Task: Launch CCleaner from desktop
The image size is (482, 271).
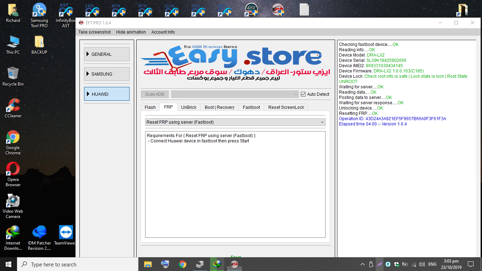Action: tap(13, 108)
